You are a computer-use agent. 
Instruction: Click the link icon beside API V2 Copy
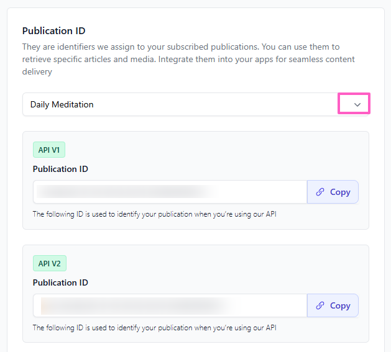coord(320,306)
